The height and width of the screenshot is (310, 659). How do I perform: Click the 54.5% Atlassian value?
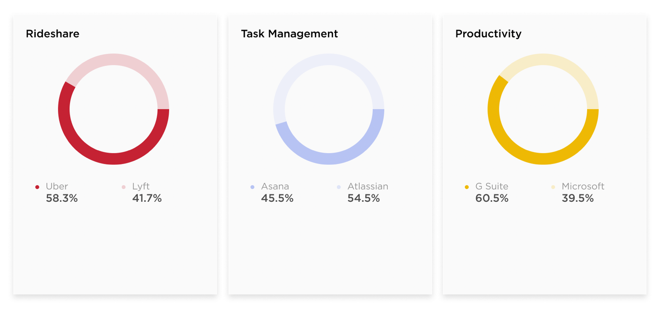[x=364, y=198]
